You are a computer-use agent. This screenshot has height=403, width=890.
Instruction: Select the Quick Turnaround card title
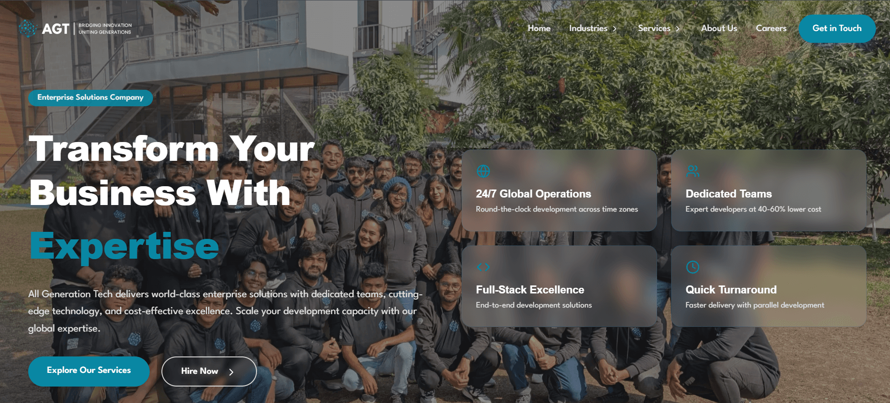pos(731,290)
